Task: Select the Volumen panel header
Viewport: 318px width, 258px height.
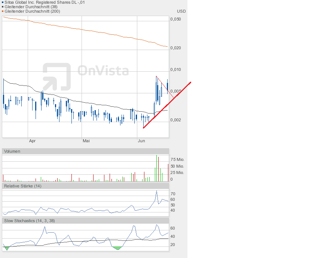Action: (12, 151)
